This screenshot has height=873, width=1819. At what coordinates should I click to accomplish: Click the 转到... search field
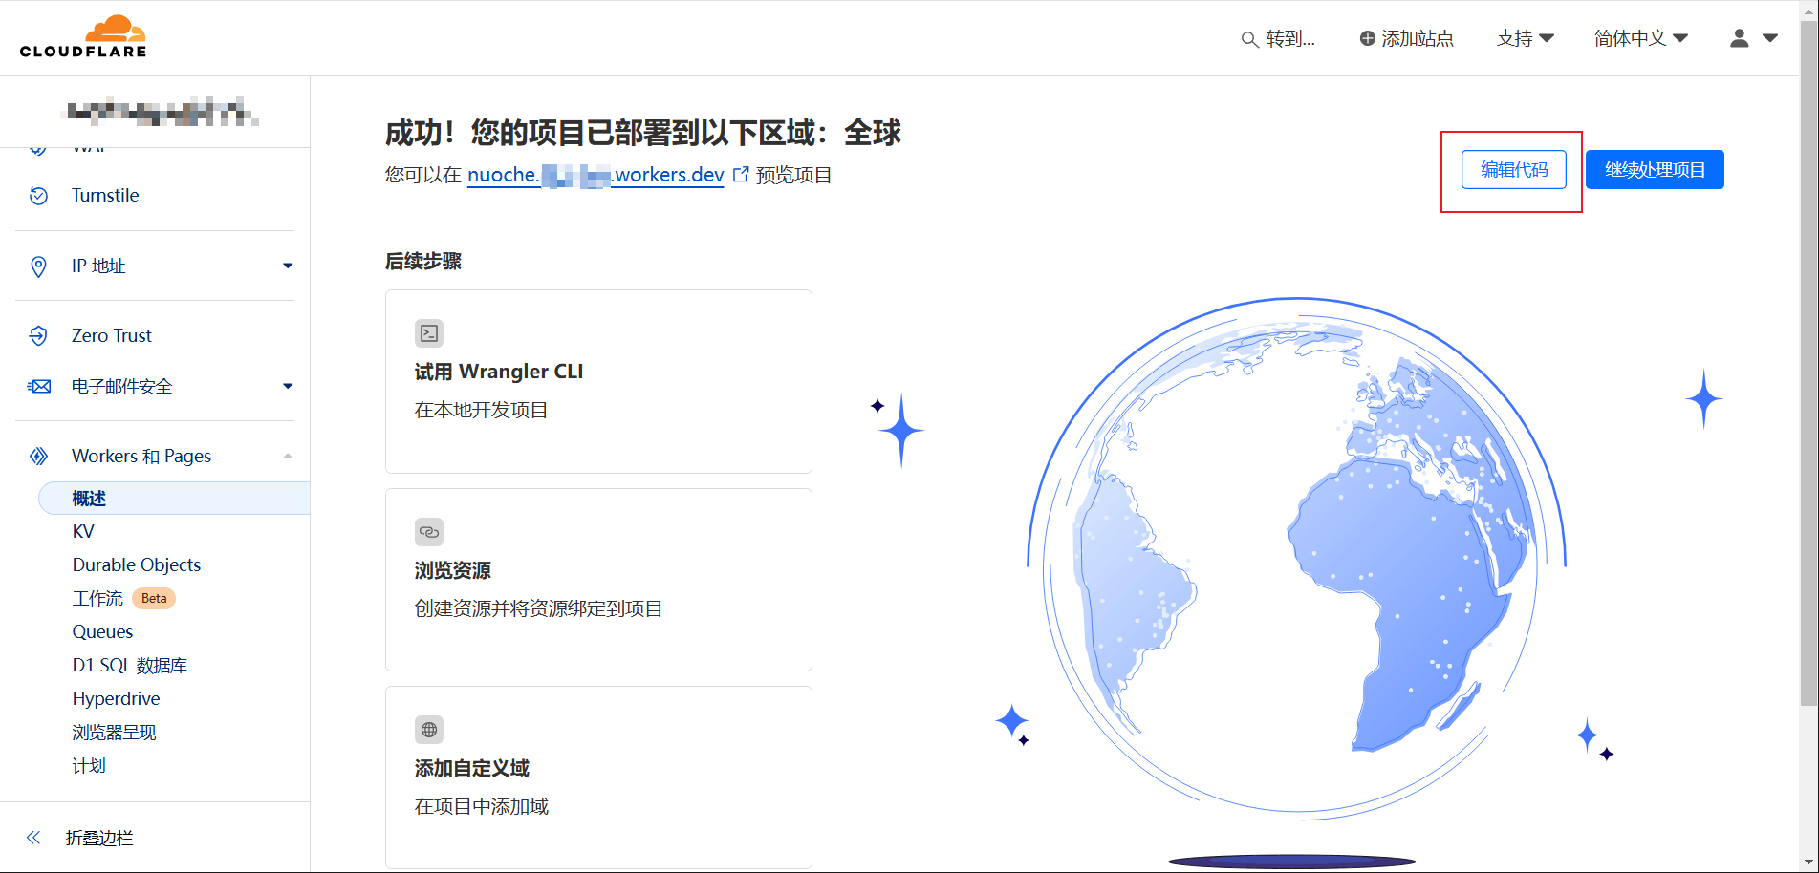1279,39
